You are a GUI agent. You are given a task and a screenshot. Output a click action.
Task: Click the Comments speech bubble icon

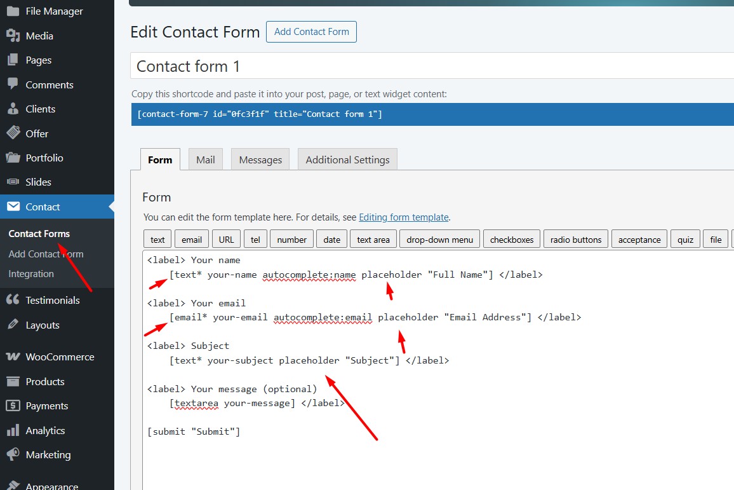point(13,85)
